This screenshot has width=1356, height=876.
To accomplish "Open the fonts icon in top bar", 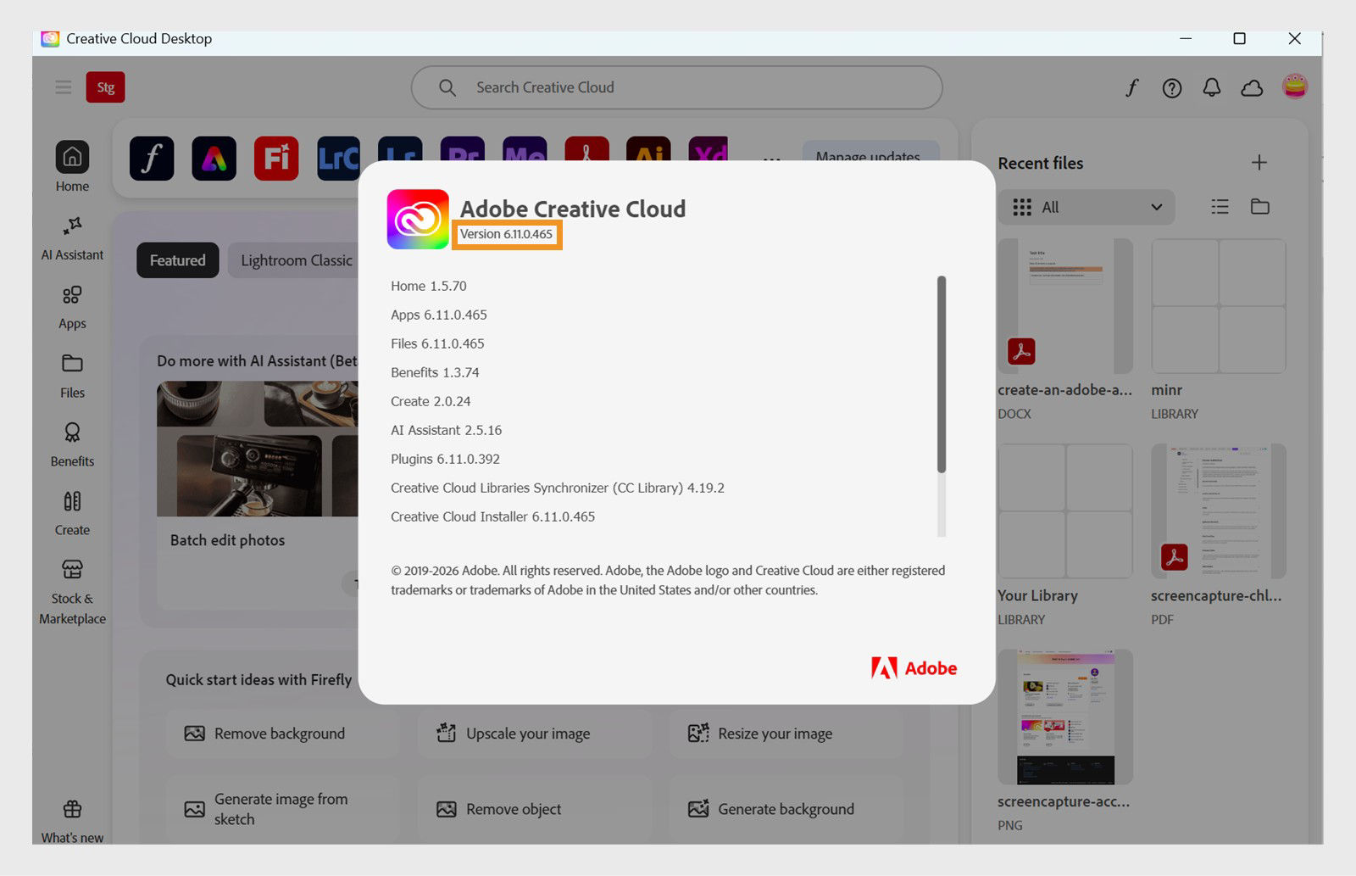I will point(1131,87).
